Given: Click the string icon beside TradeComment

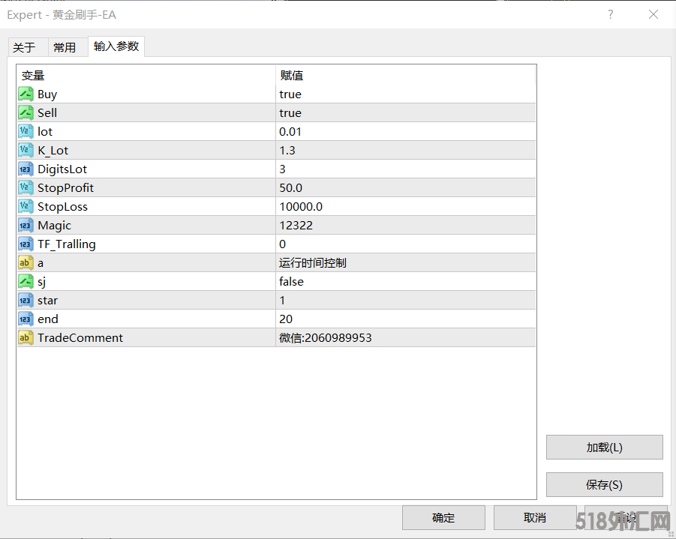Looking at the screenshot, I should tap(26, 337).
